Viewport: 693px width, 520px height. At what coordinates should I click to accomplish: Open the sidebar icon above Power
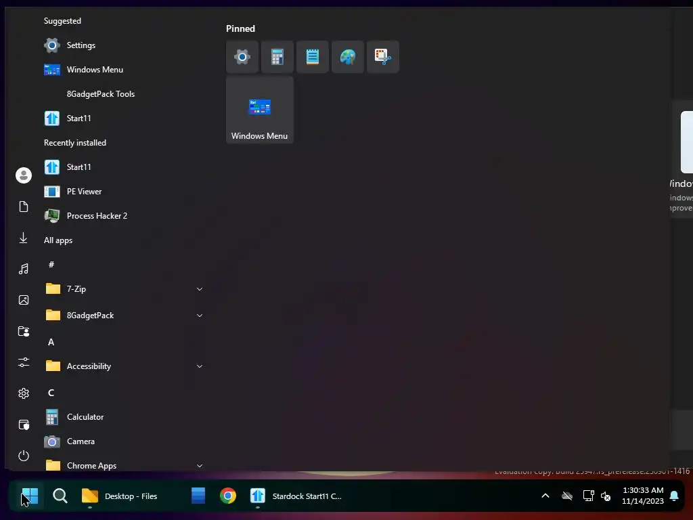(x=24, y=425)
